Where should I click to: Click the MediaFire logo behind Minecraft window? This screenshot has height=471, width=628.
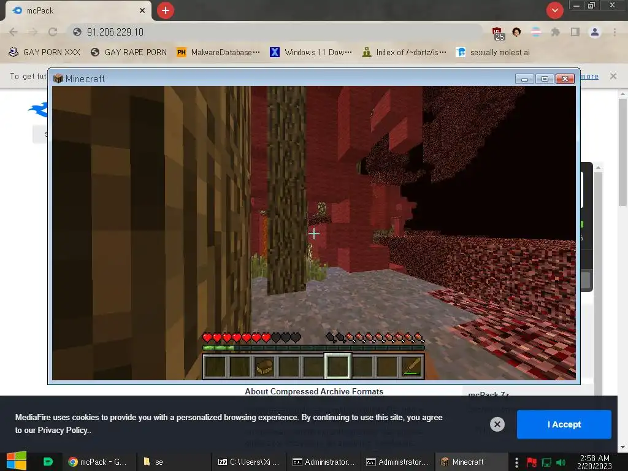(x=38, y=109)
